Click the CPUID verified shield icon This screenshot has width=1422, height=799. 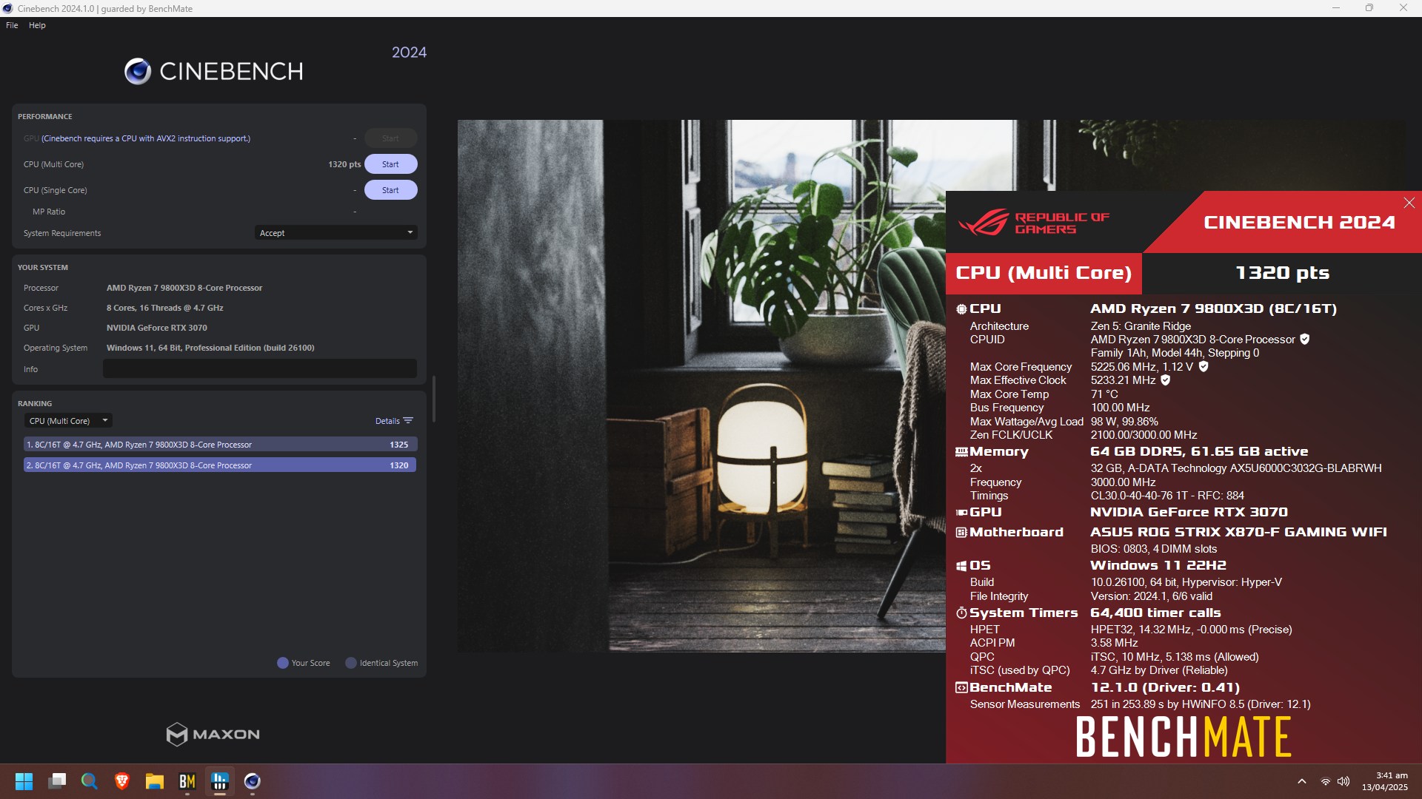click(1305, 340)
